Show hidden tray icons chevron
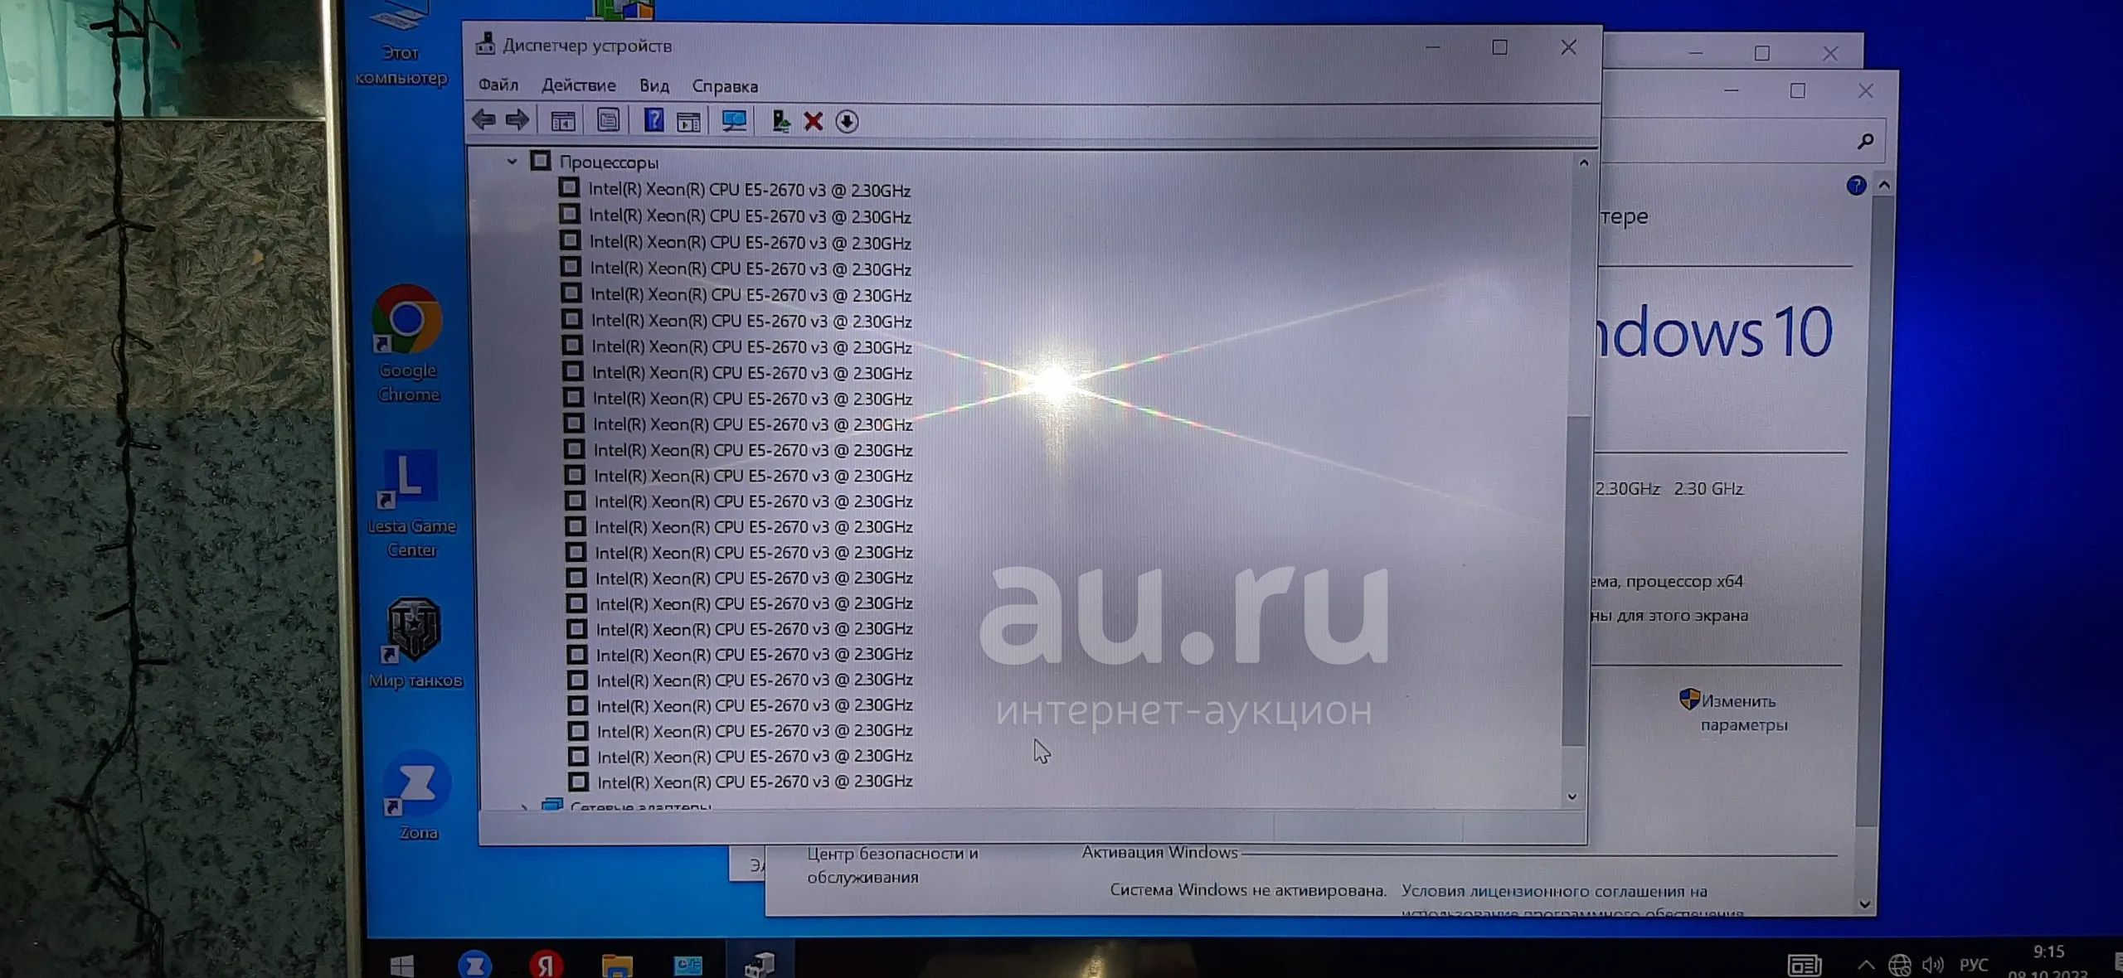Image resolution: width=2123 pixels, height=978 pixels. pos(1866,966)
